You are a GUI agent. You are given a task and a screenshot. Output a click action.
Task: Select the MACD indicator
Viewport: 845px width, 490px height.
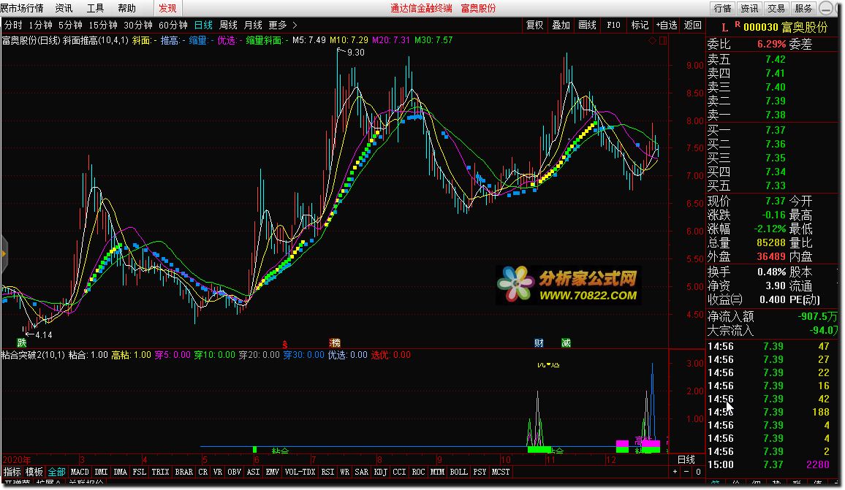coord(80,472)
